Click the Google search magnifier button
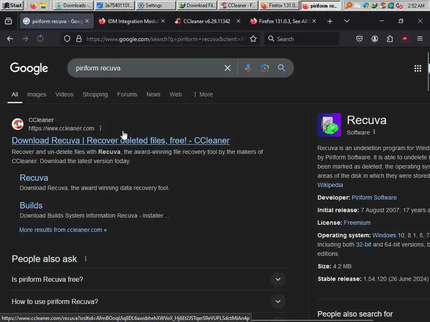Image resolution: width=430 pixels, height=322 pixels. point(281,68)
